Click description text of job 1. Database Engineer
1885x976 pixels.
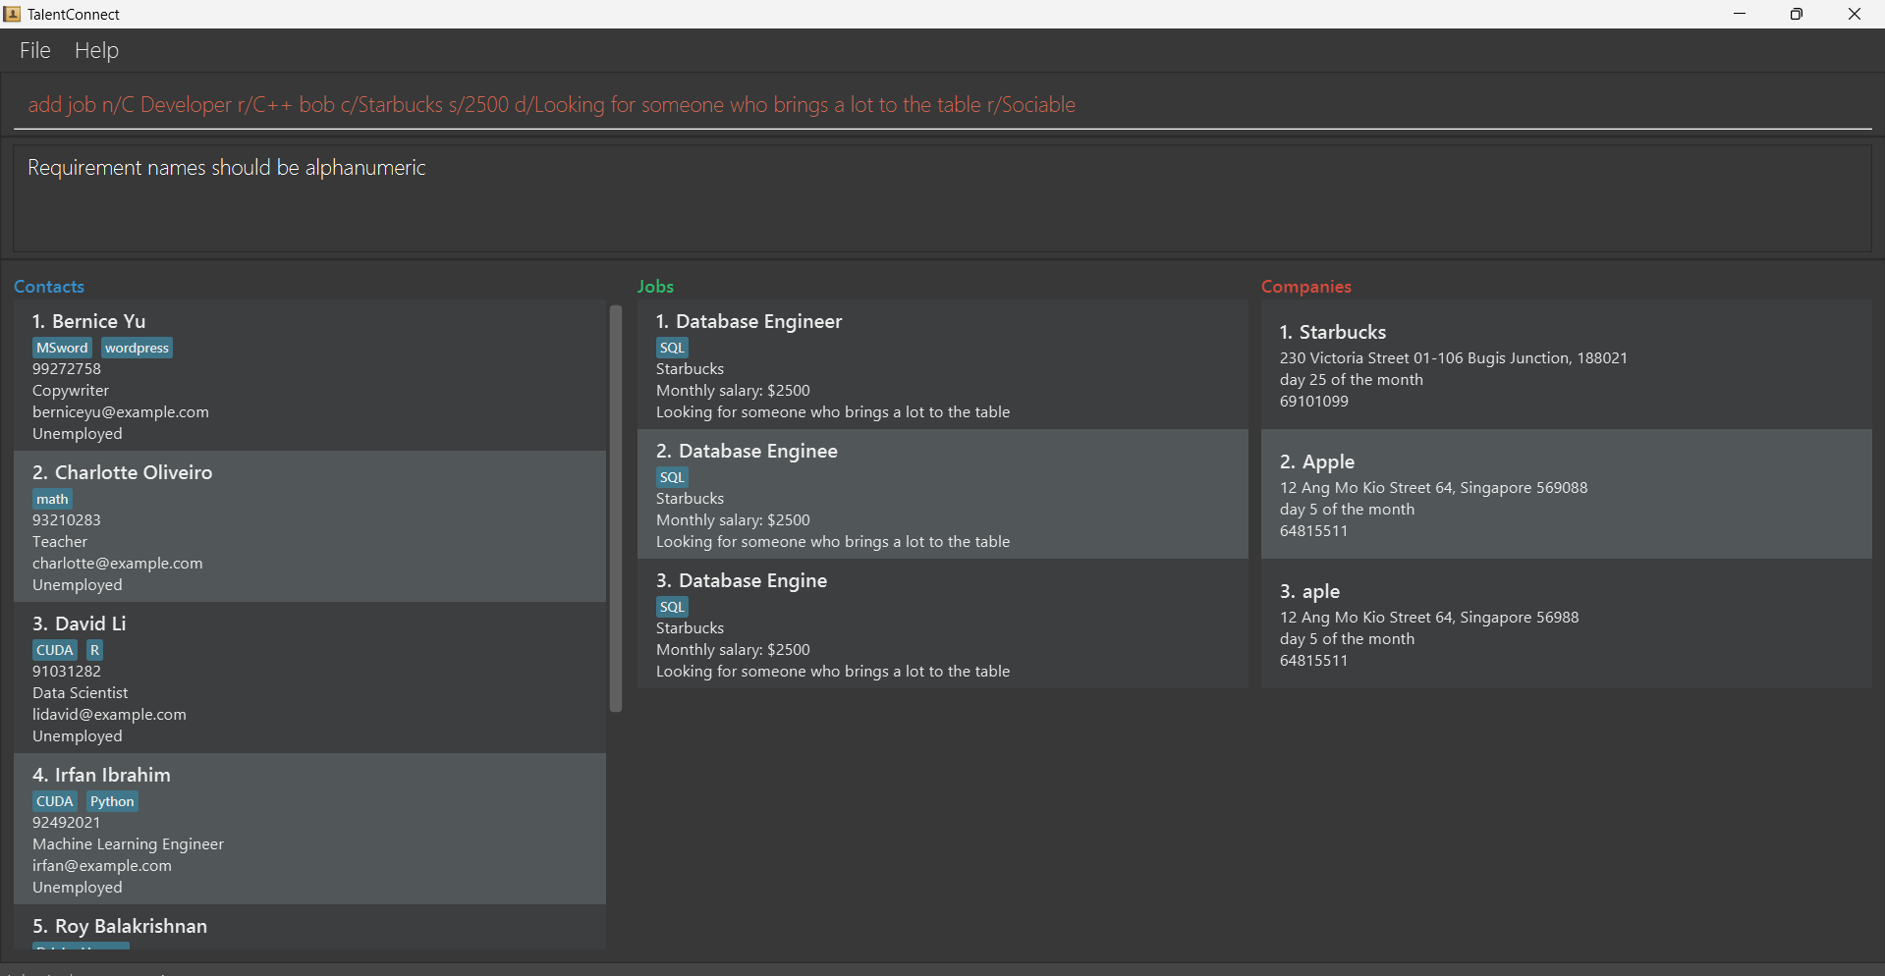833,412
